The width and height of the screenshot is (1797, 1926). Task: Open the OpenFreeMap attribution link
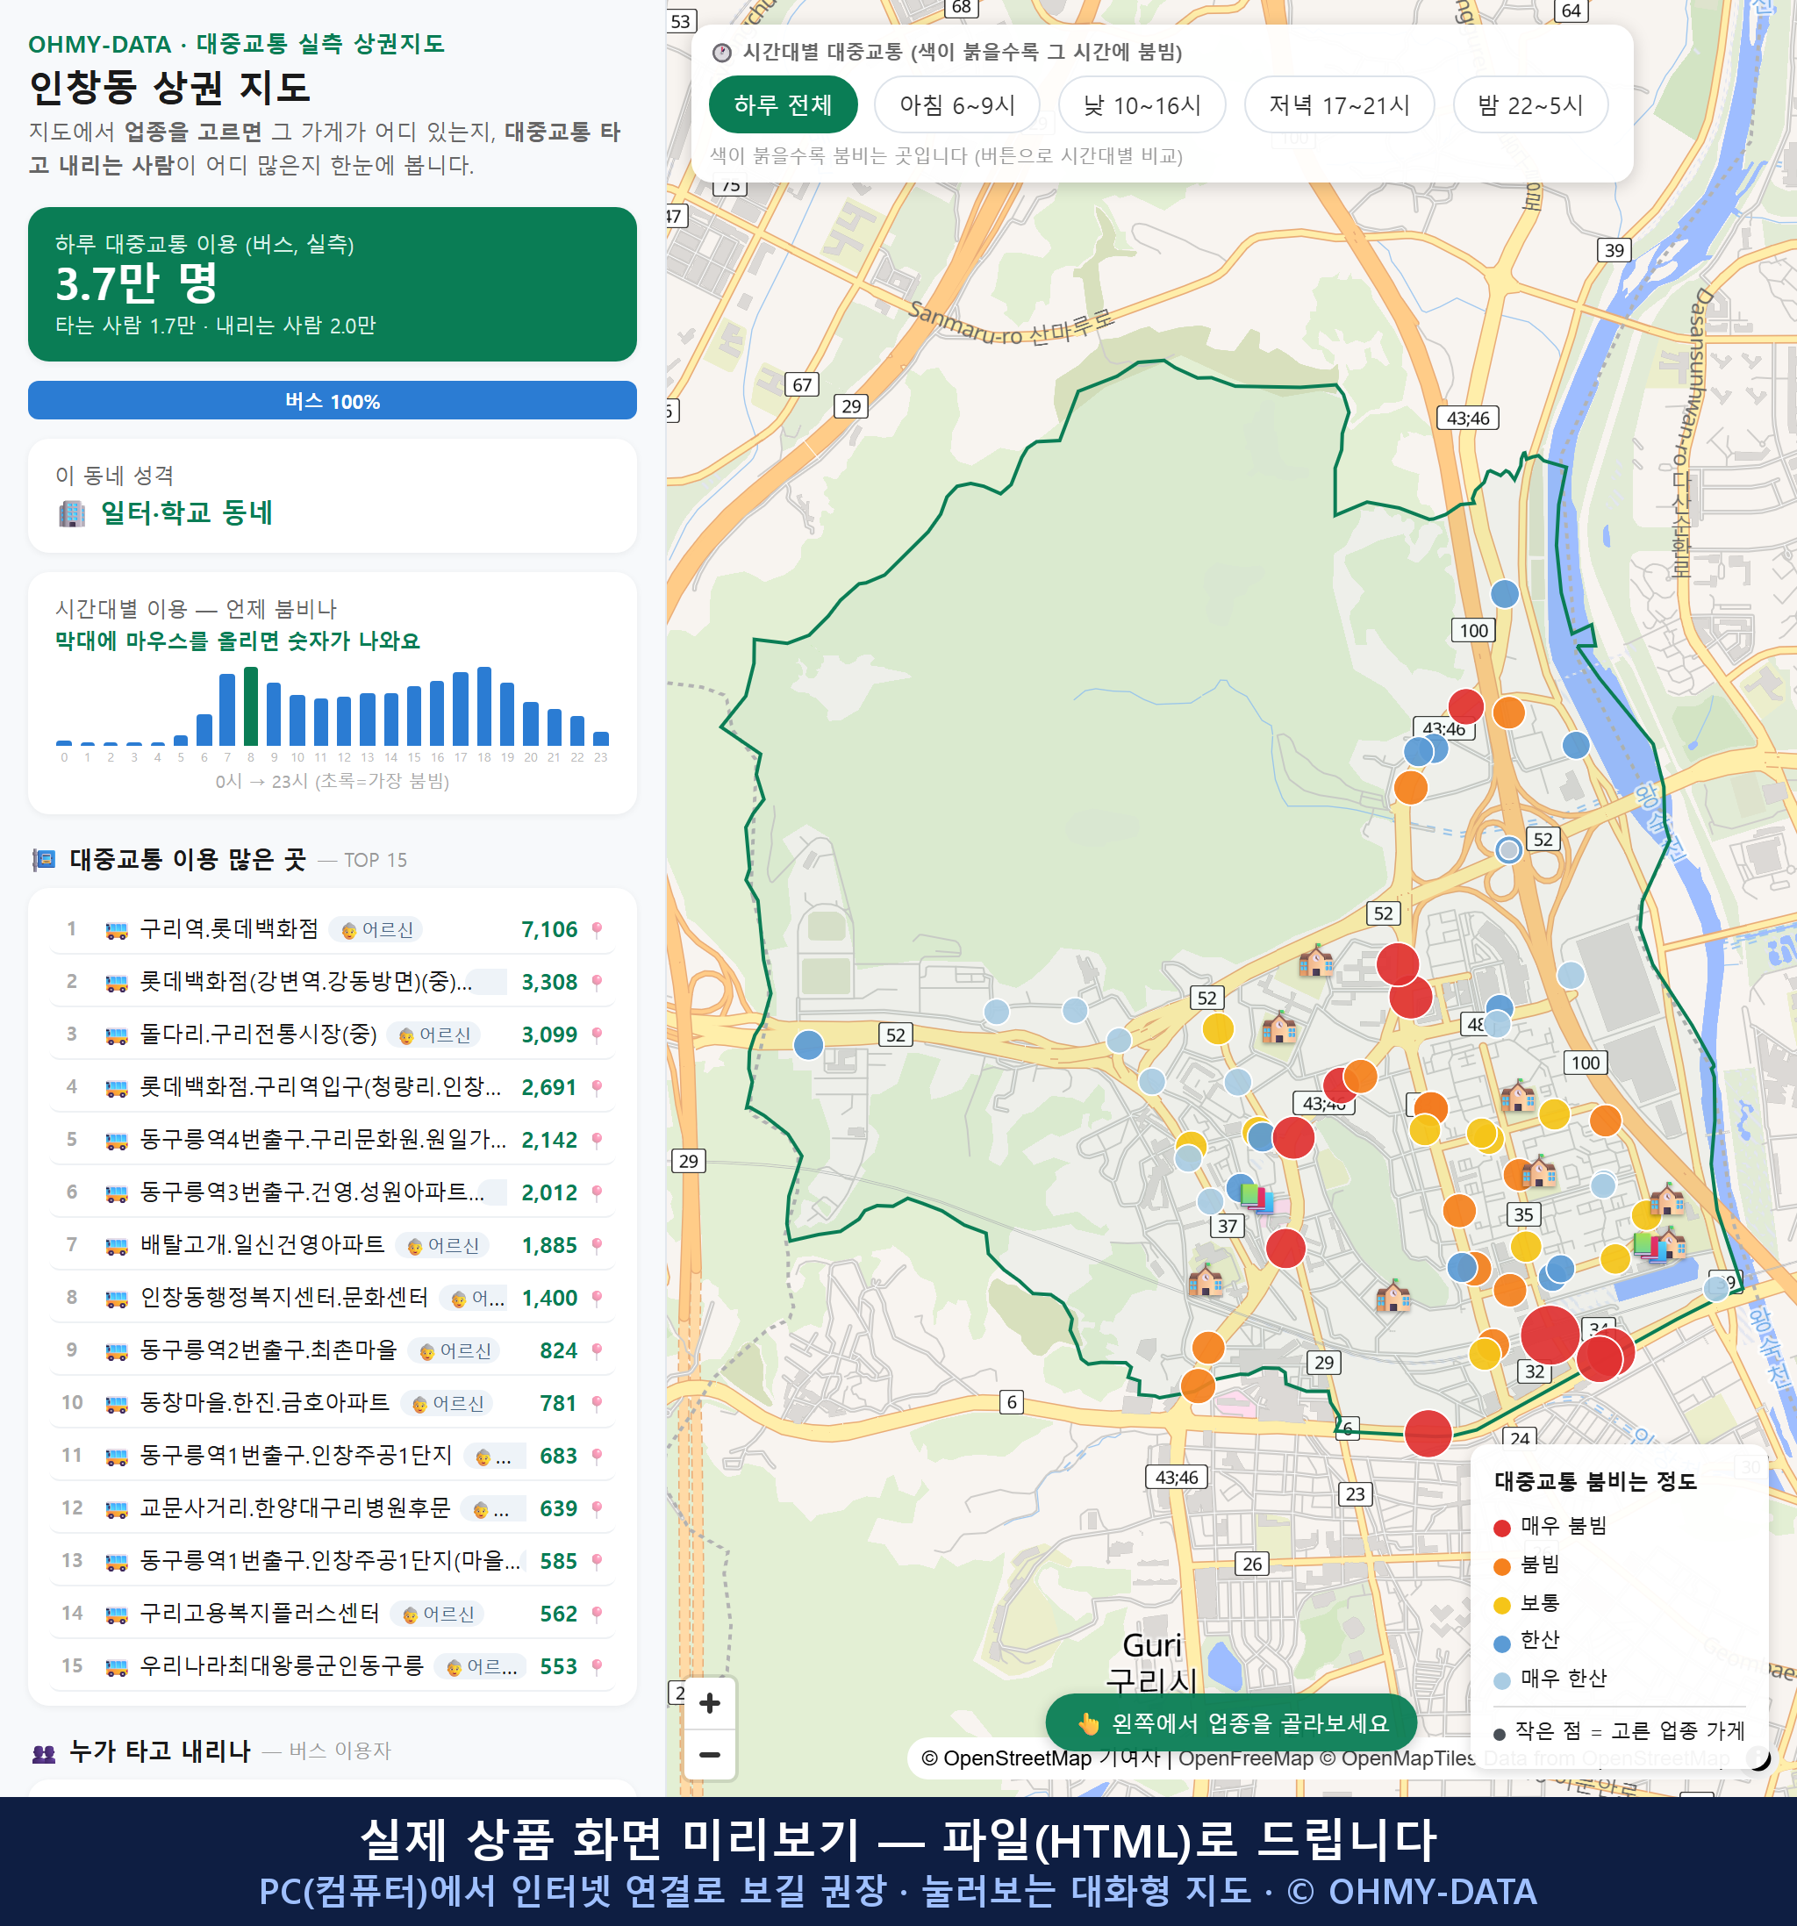click(1245, 1758)
